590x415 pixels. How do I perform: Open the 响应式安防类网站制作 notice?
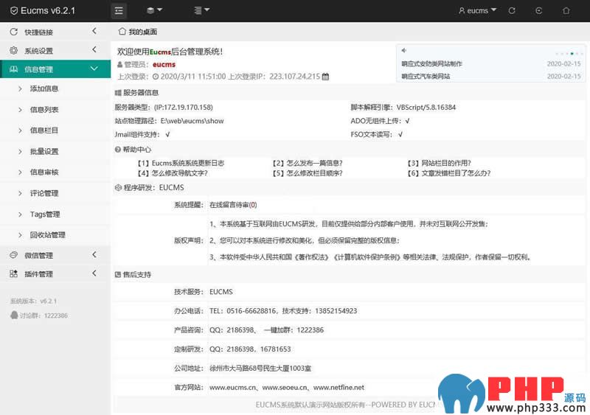431,64
